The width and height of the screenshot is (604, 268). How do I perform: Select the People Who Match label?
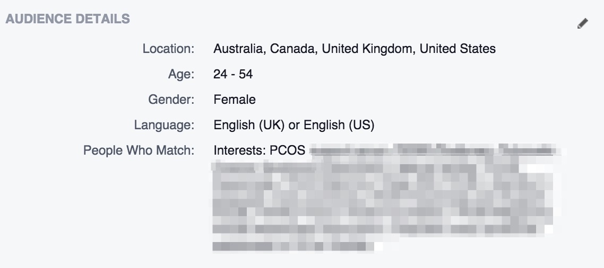pos(139,150)
